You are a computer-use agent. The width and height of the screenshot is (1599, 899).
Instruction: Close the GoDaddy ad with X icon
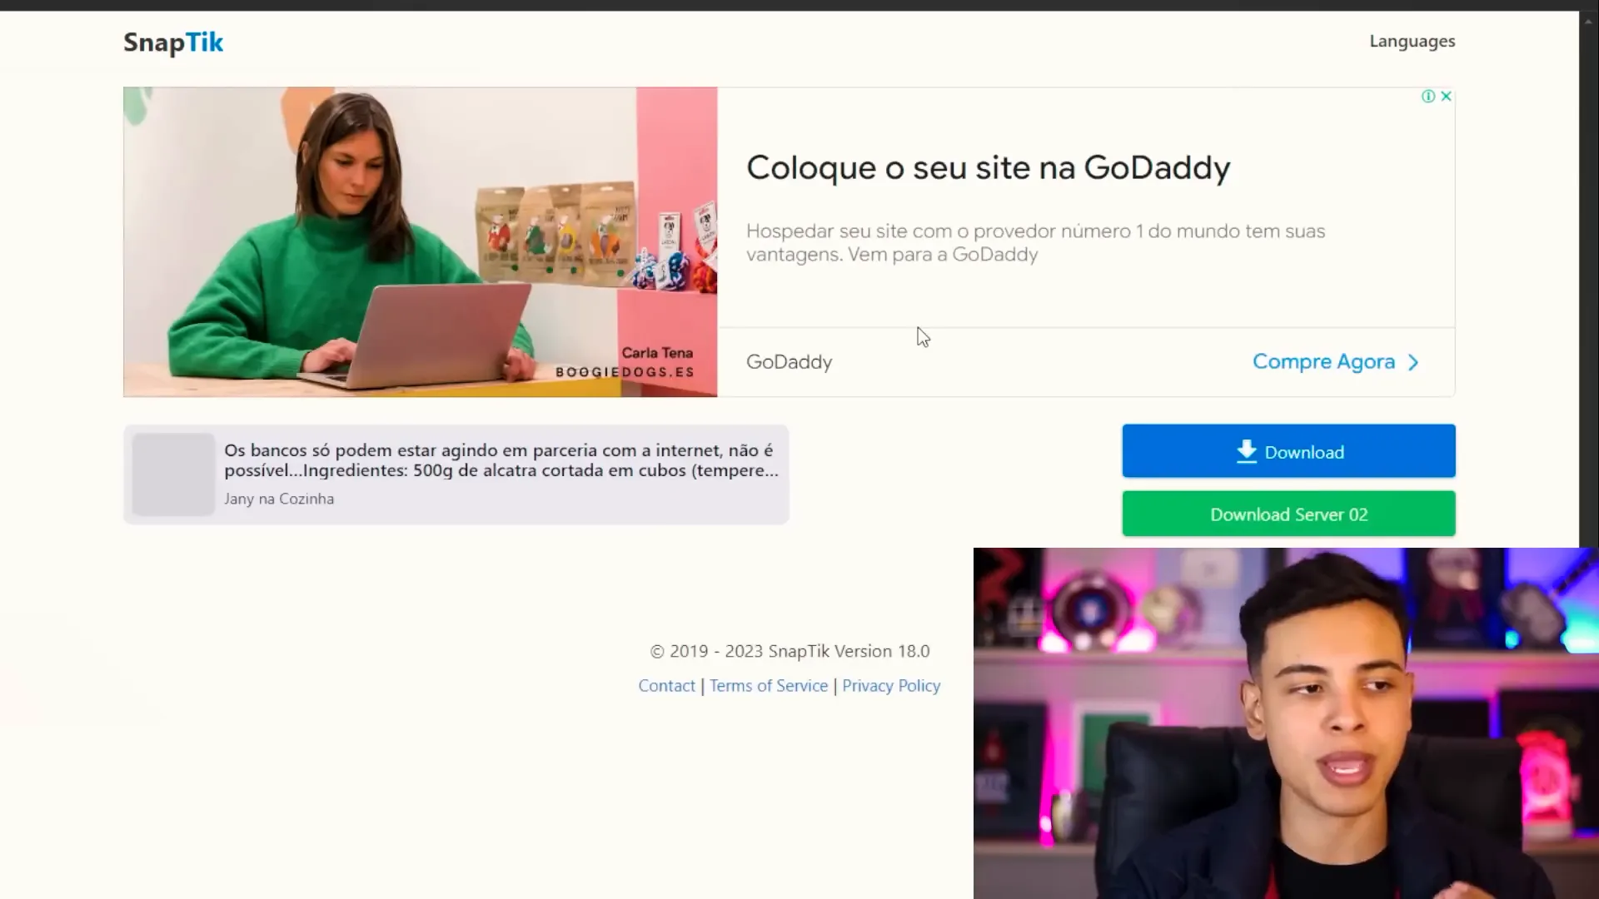click(x=1447, y=97)
